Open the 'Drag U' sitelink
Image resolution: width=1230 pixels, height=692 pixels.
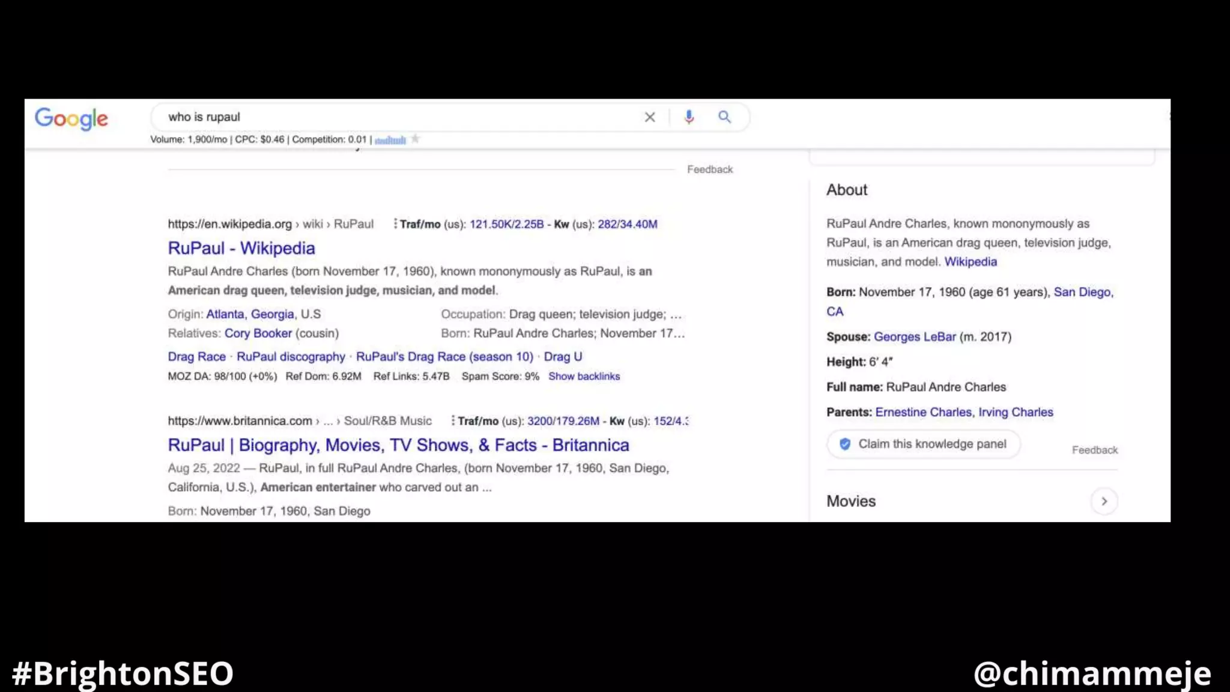(563, 357)
